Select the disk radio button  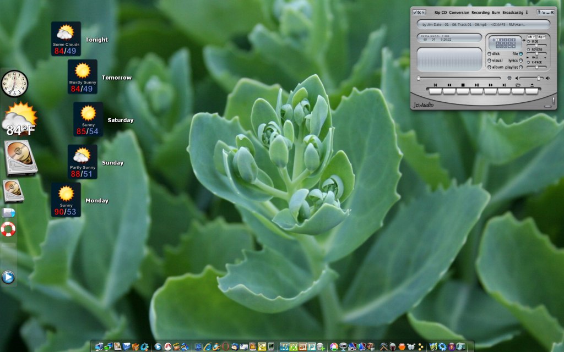[x=489, y=54]
